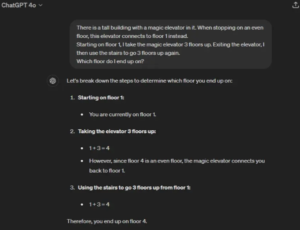300x230 pixels.
Task: Click 'Taking the elevator 3 floors up:' heading
Action: click(x=117, y=131)
